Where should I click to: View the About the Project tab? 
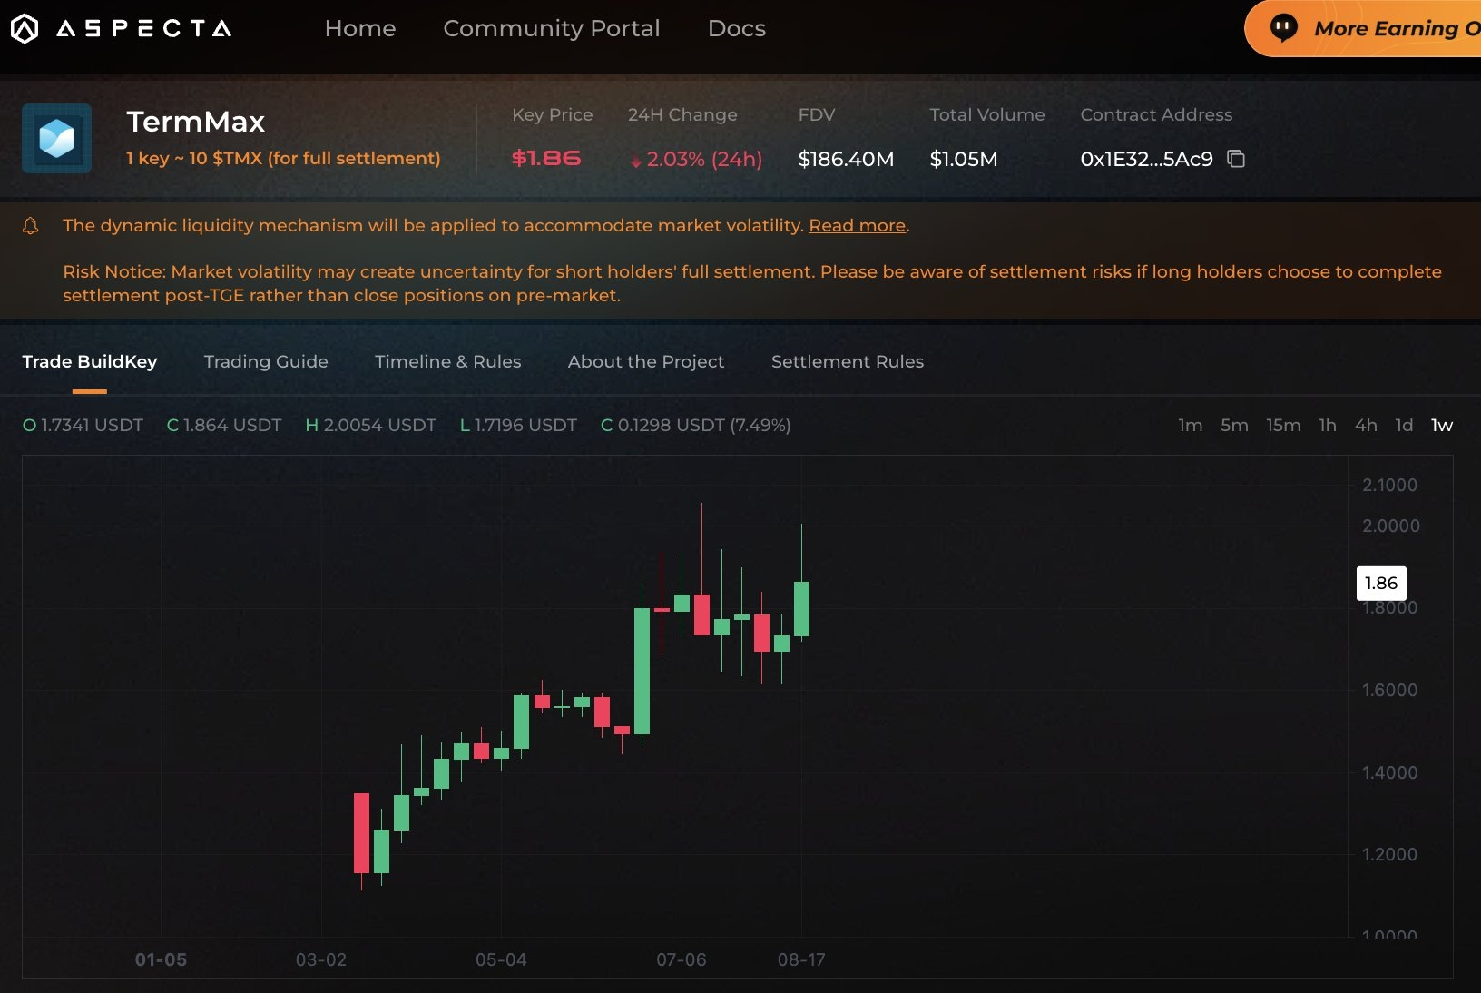click(x=646, y=361)
